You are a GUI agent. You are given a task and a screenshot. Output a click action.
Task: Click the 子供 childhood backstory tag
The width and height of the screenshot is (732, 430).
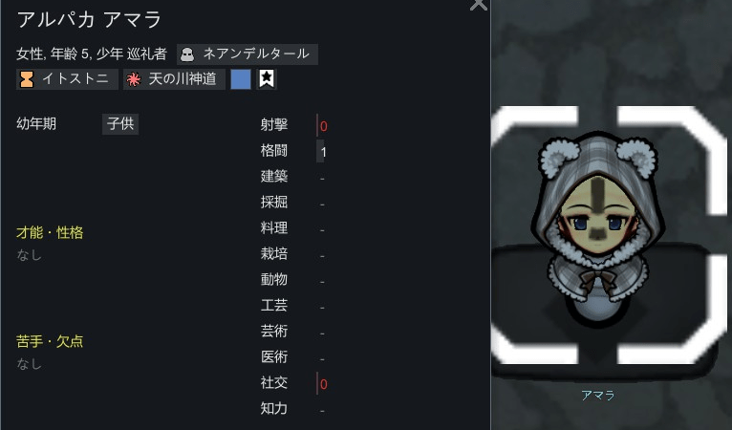point(120,123)
